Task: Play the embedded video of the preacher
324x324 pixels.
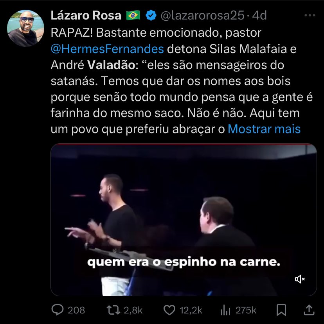Action: (184, 220)
